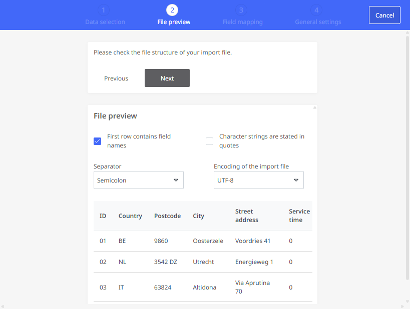
Task: Click step 3 circle icon
Action: (241, 10)
